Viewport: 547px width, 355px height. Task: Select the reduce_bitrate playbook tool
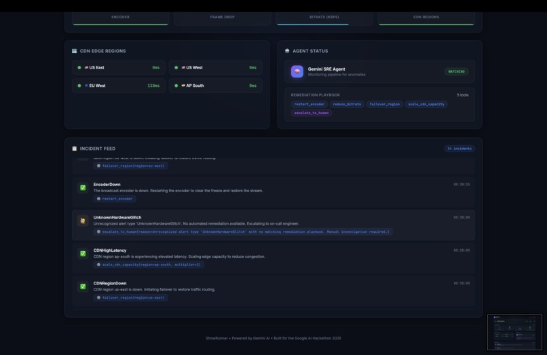tap(347, 104)
